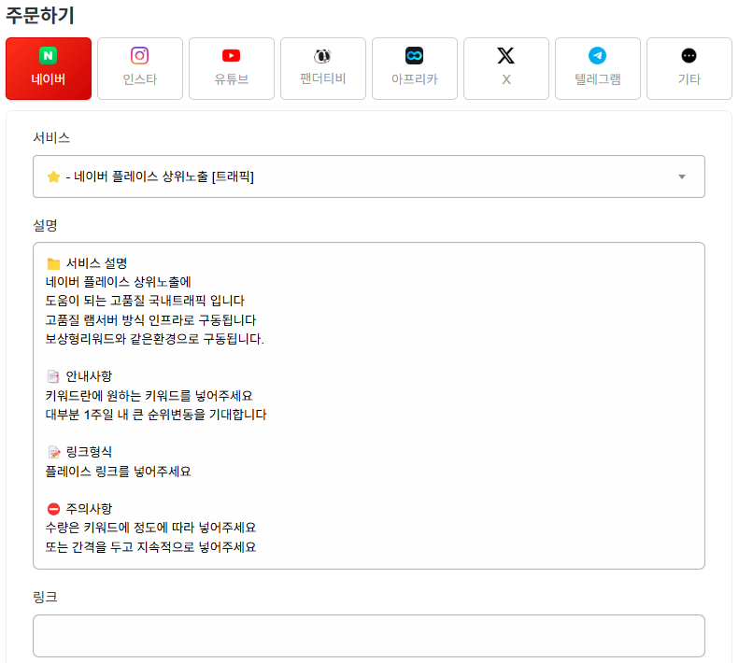Click the black ellipsis 기타 icon
This screenshot has height=663, width=739.
pyautogui.click(x=689, y=56)
